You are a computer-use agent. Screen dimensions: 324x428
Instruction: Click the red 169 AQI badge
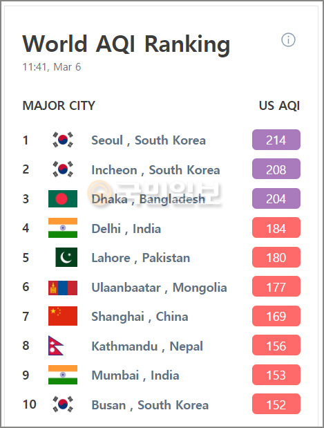[x=276, y=316]
